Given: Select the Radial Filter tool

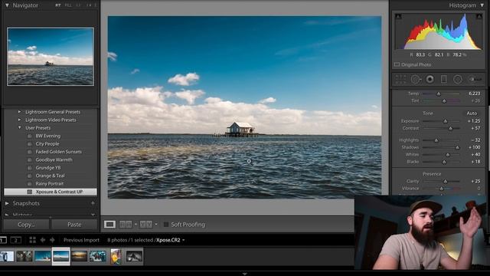Looking at the screenshot, I should point(458,79).
